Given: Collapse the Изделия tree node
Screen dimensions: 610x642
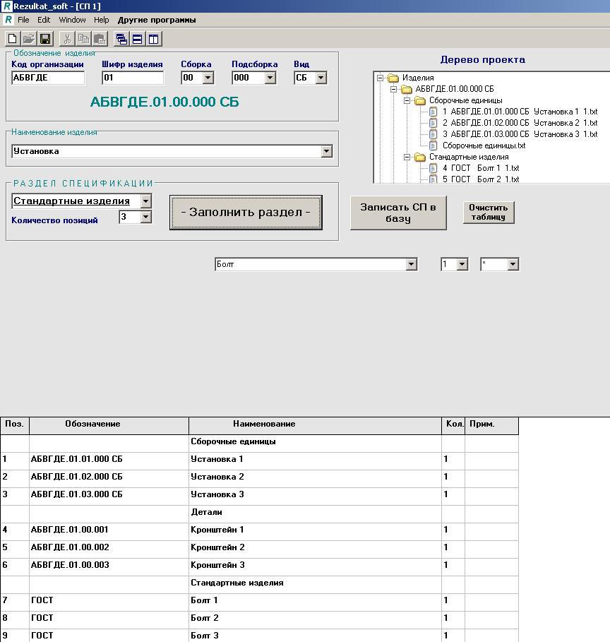Looking at the screenshot, I should [x=381, y=78].
